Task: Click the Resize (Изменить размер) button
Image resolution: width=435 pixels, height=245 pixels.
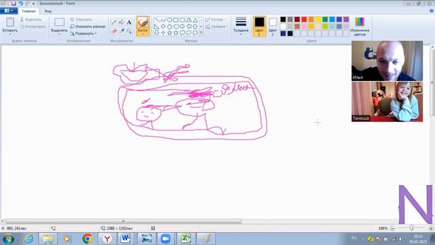Action: 88,27
